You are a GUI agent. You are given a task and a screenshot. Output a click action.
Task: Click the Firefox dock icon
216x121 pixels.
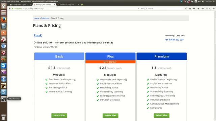[x=4, y=19]
